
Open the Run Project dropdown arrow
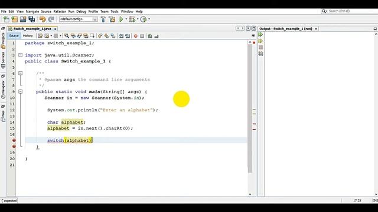(126, 19)
